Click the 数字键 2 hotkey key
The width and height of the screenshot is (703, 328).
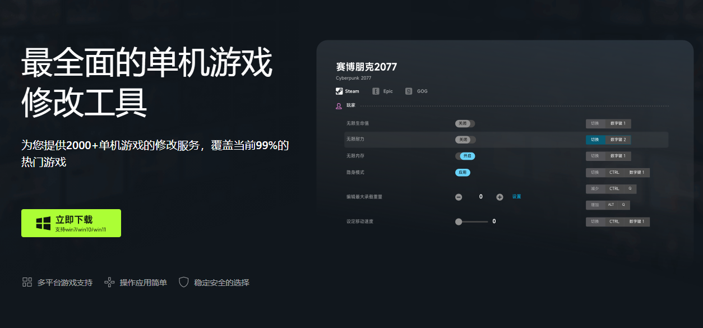618,140
